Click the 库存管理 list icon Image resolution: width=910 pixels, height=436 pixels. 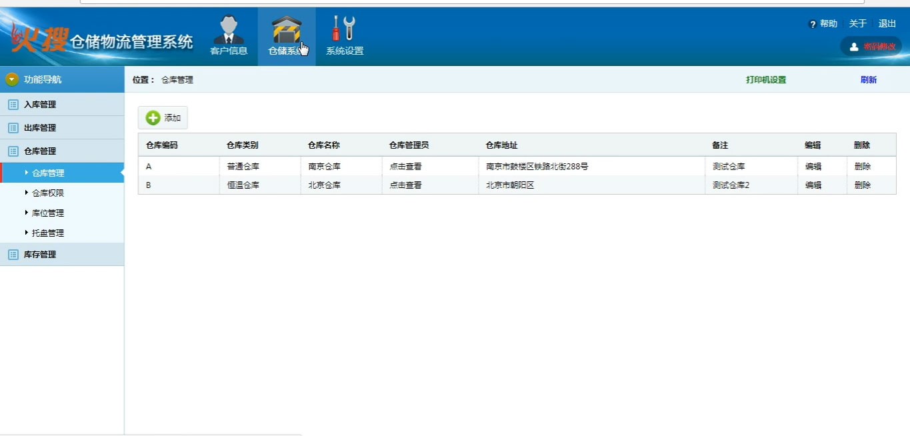click(x=13, y=255)
